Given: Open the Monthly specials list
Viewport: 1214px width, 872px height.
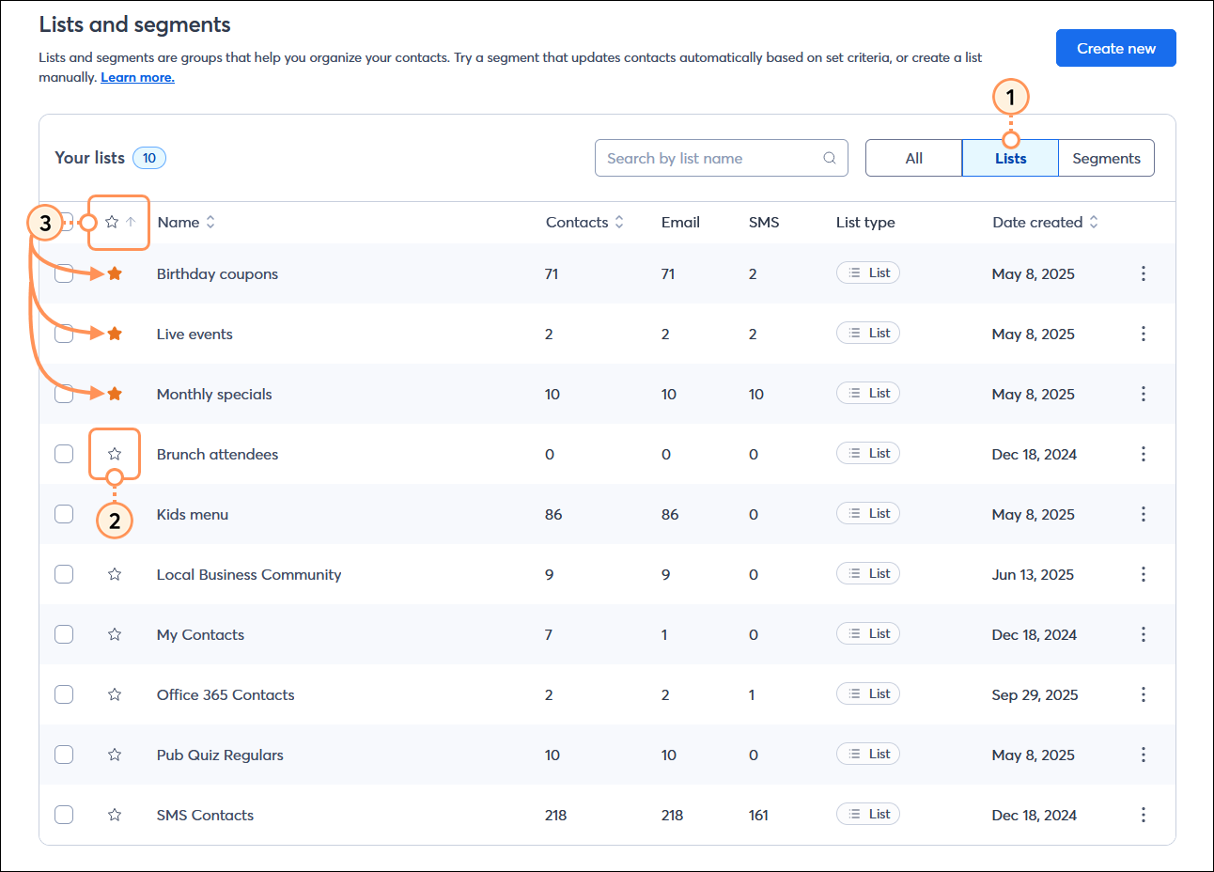Looking at the screenshot, I should (x=214, y=394).
